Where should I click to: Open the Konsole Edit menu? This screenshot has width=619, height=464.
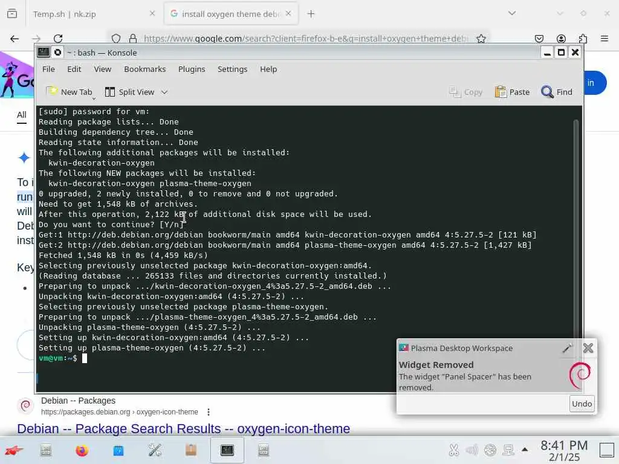tap(74, 69)
